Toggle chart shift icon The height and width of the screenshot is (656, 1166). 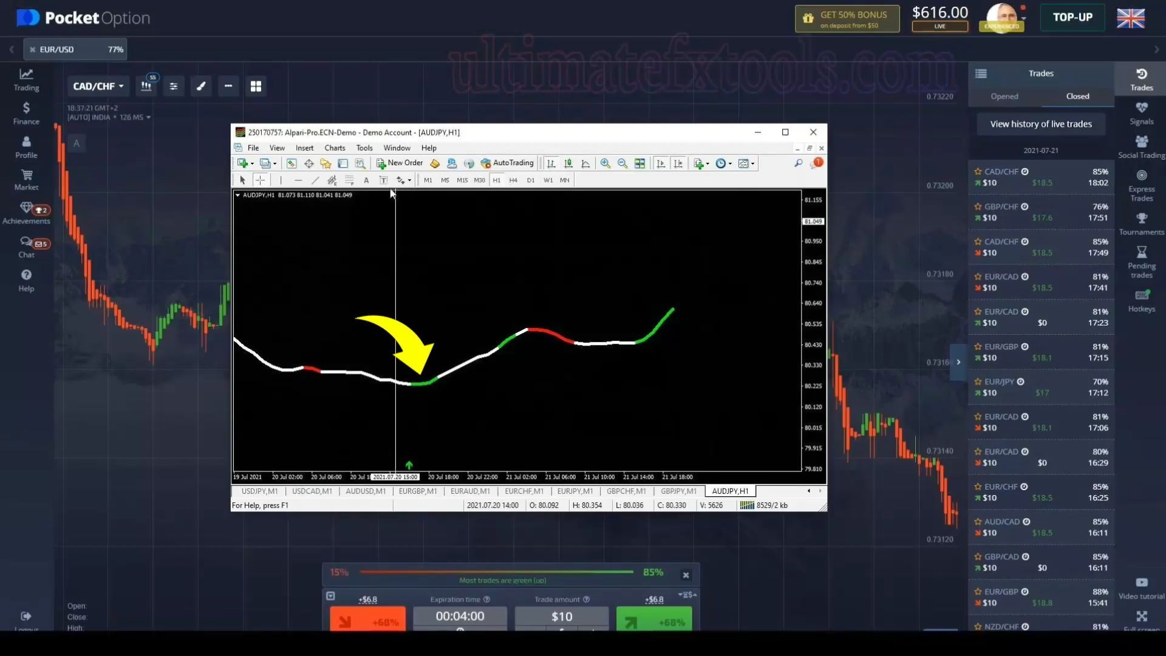(x=678, y=163)
